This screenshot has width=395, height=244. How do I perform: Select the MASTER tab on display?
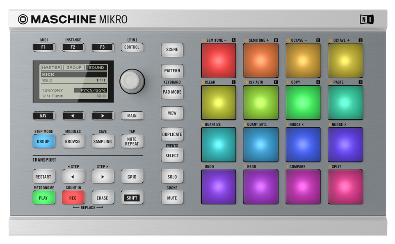(51, 67)
